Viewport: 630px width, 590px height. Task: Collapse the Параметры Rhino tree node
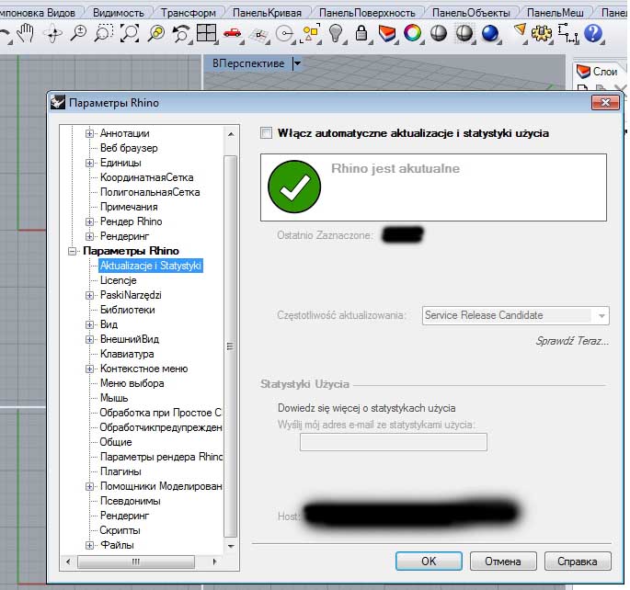point(73,251)
